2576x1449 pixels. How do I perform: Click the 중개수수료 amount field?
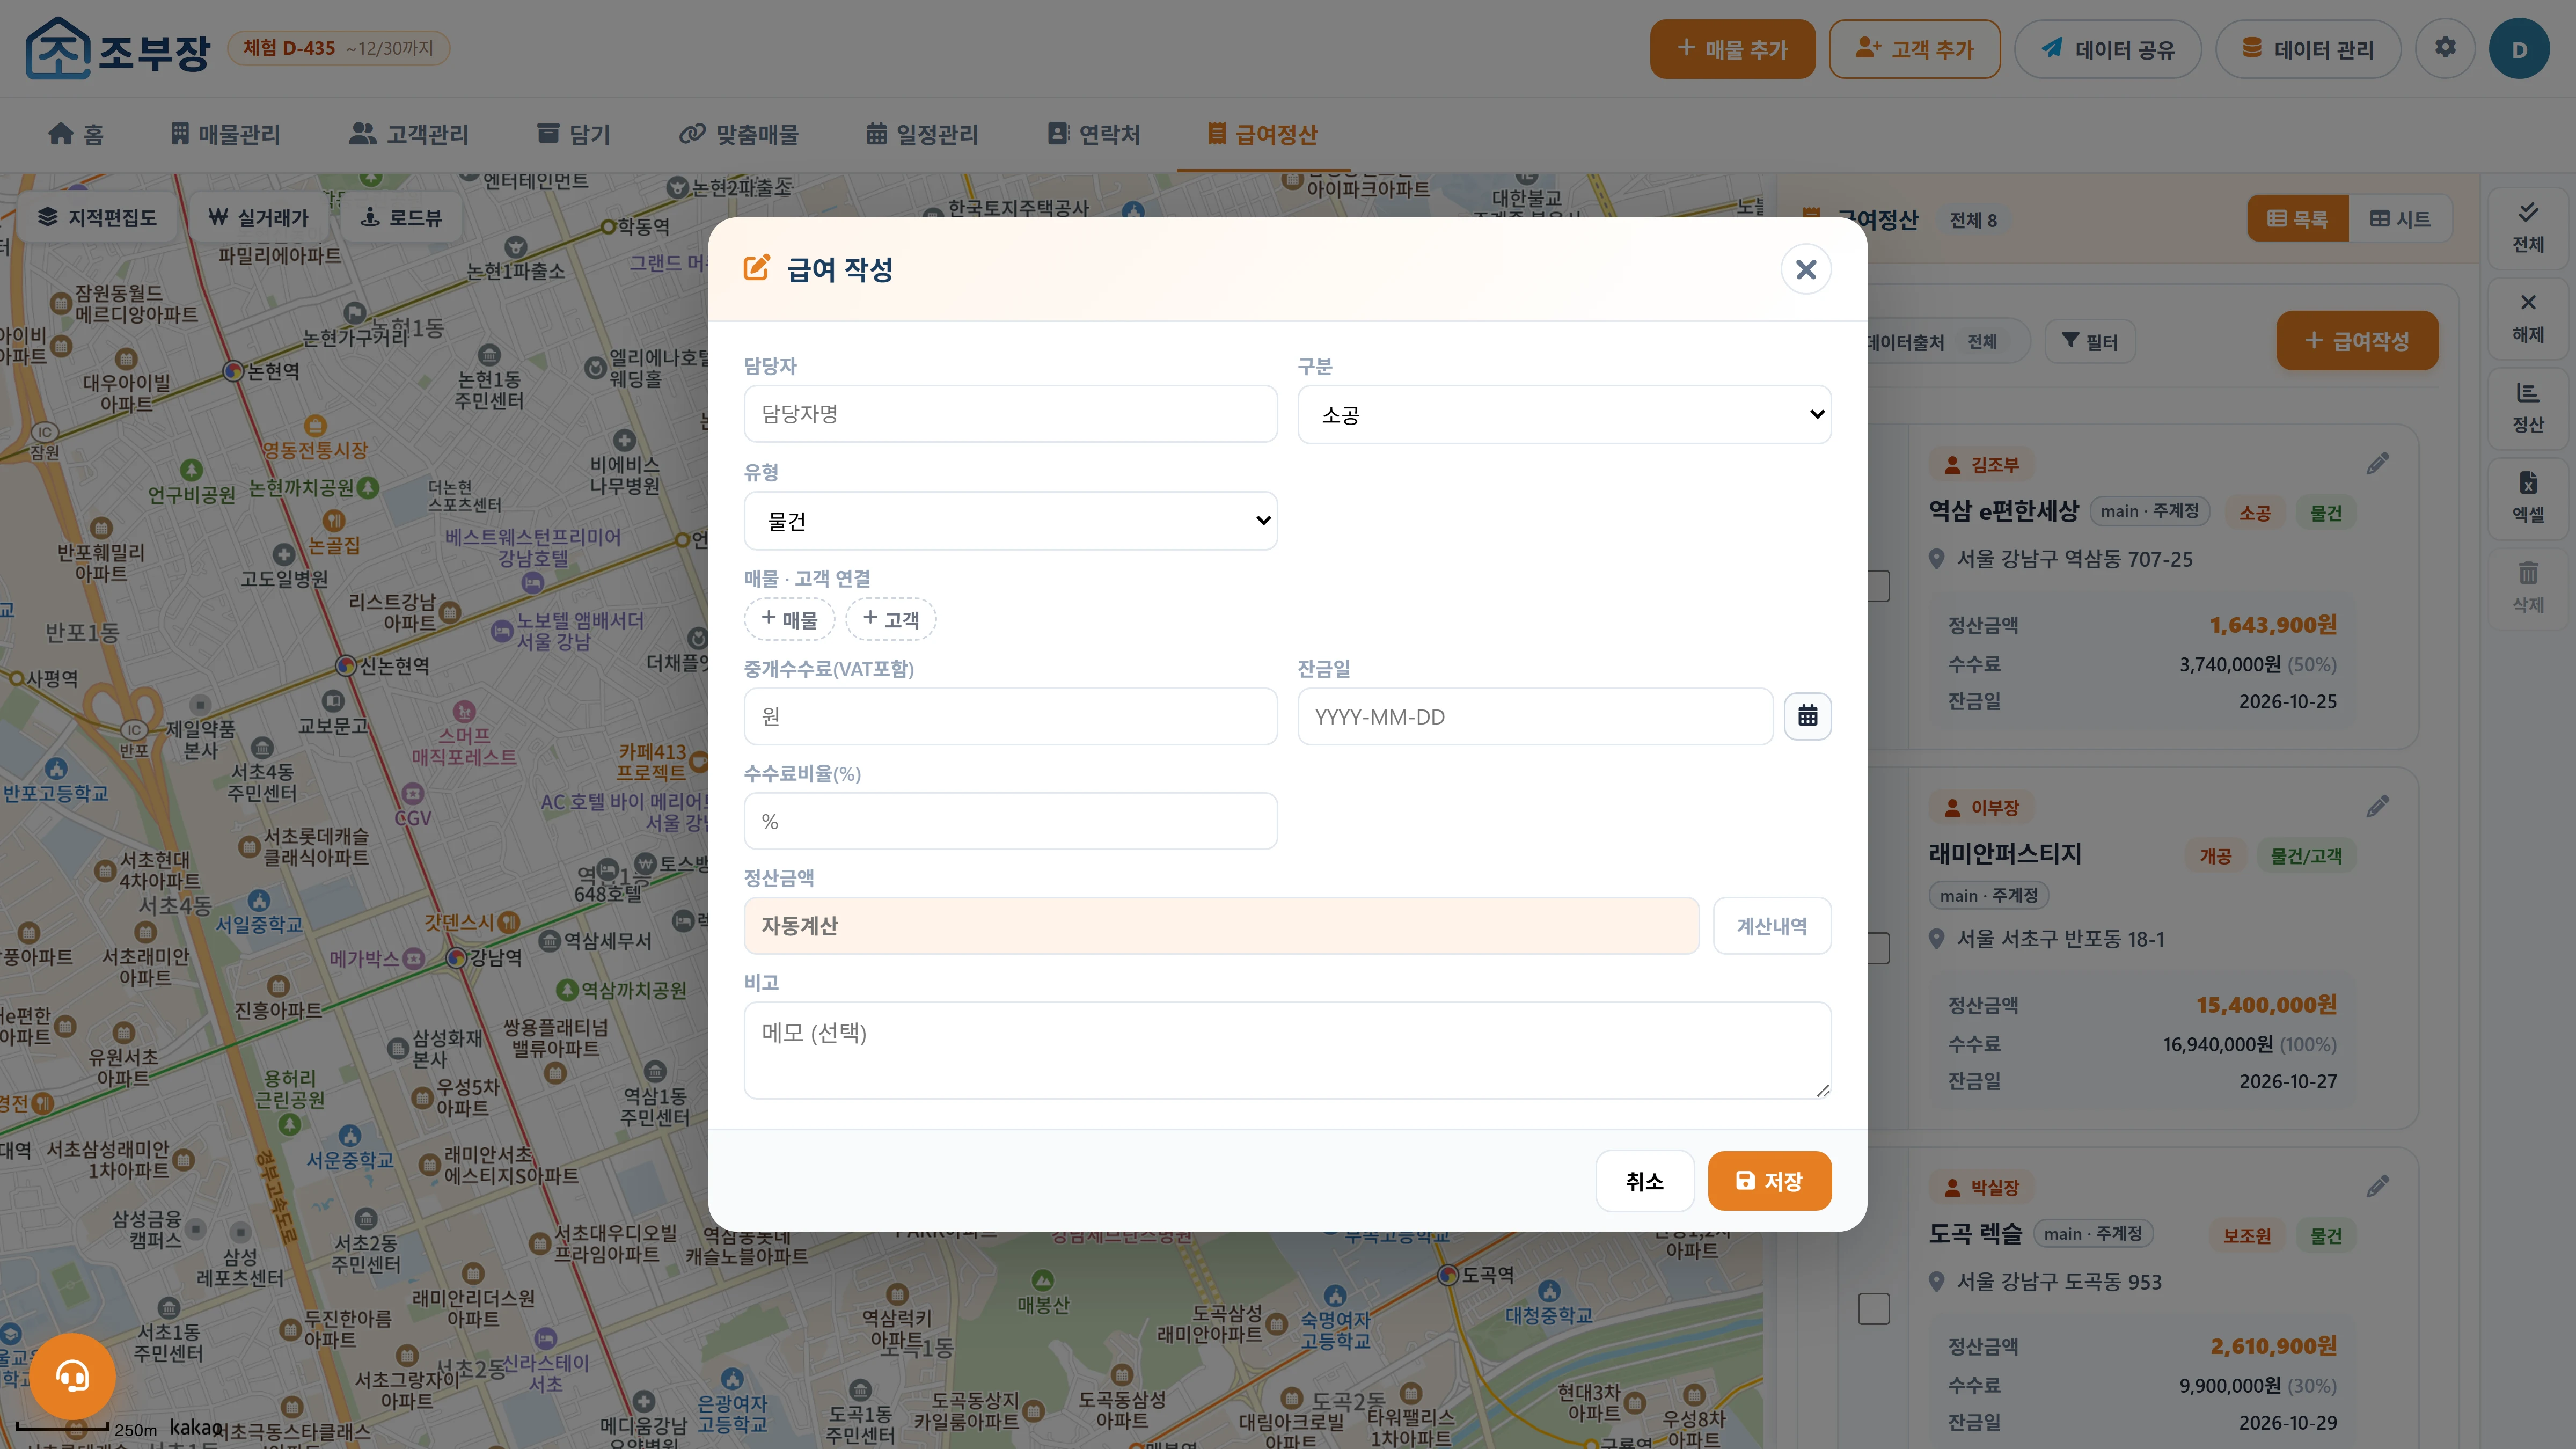coord(1010,716)
